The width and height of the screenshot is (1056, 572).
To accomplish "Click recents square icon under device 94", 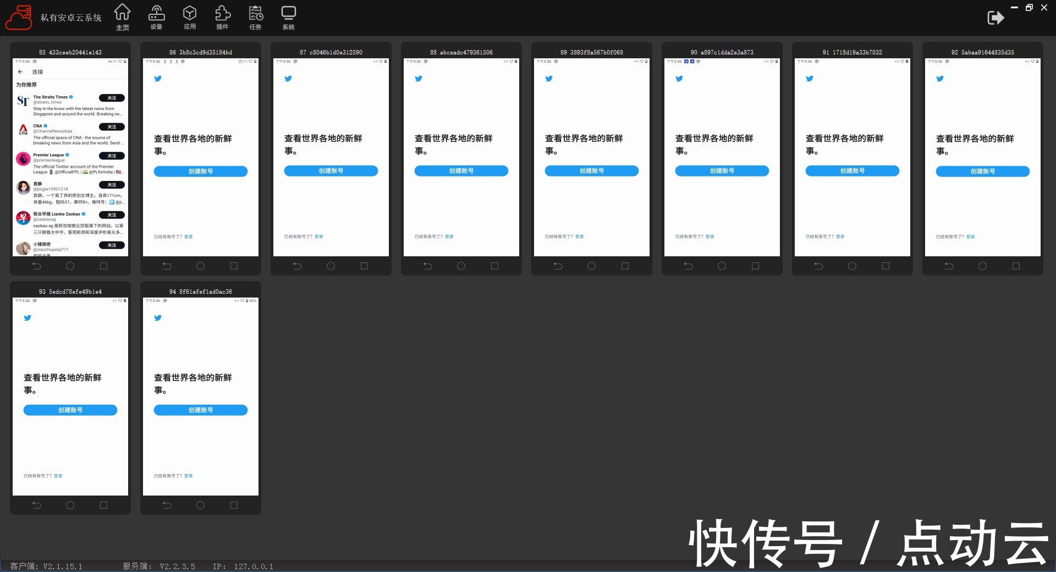I will click(x=234, y=505).
